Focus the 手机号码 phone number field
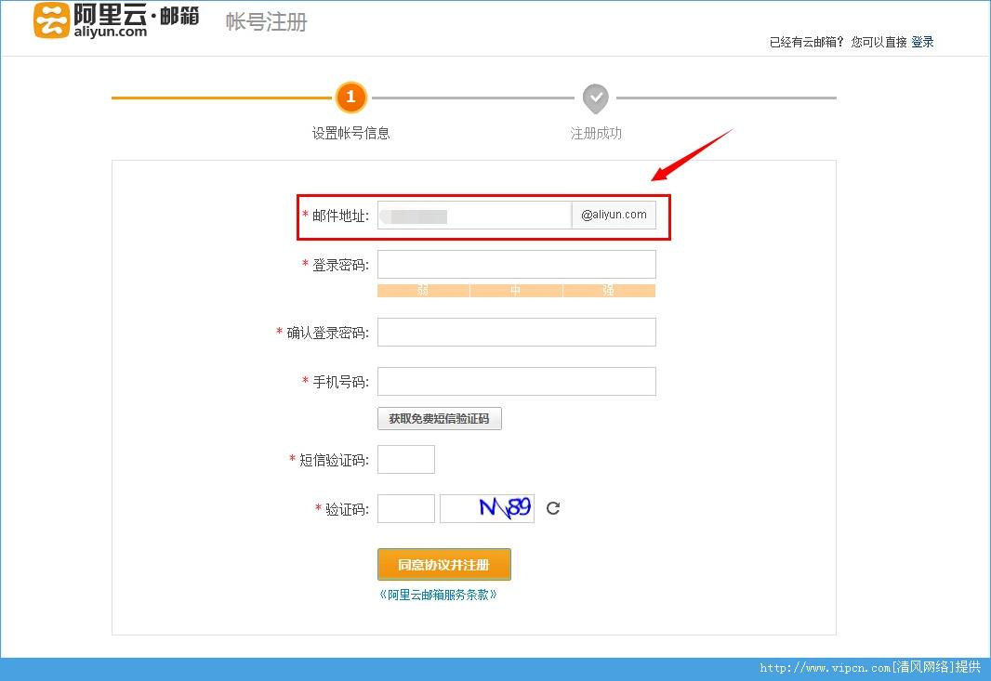 point(516,382)
